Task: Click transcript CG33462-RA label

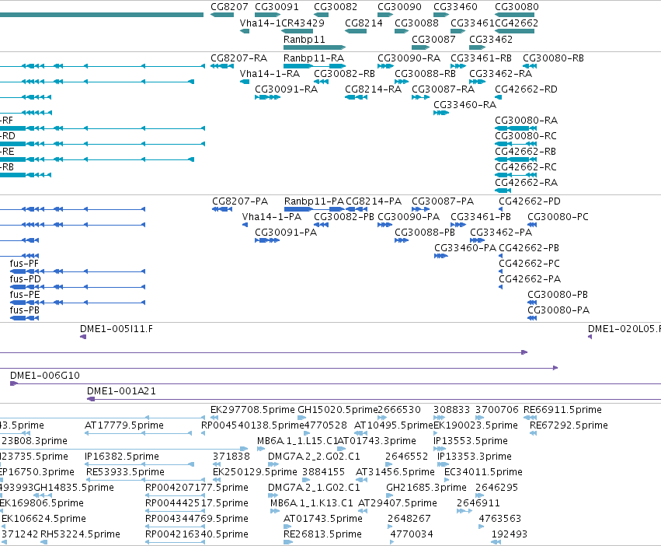Action: point(500,73)
